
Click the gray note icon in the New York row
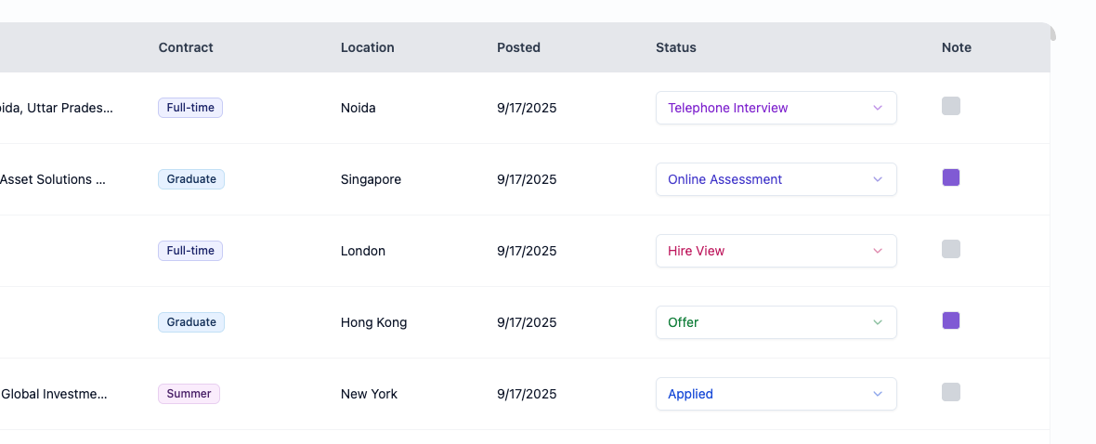pos(950,392)
